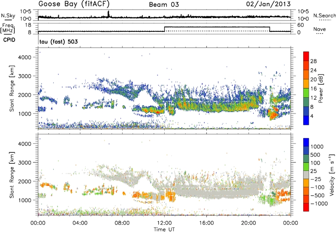Click the '10^5' label right of the noise plot
Image resolution: width=336 pixels, height=232 pixels.
[303, 12]
